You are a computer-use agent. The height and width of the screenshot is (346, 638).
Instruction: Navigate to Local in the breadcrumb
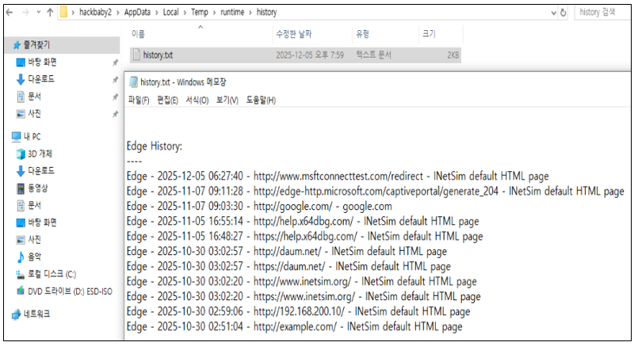click(171, 12)
